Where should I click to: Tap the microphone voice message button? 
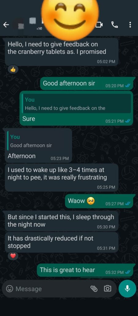(127, 289)
